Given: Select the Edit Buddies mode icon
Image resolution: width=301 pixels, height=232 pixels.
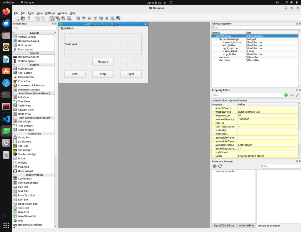Looking at the screenshot, I should pos(63,19).
